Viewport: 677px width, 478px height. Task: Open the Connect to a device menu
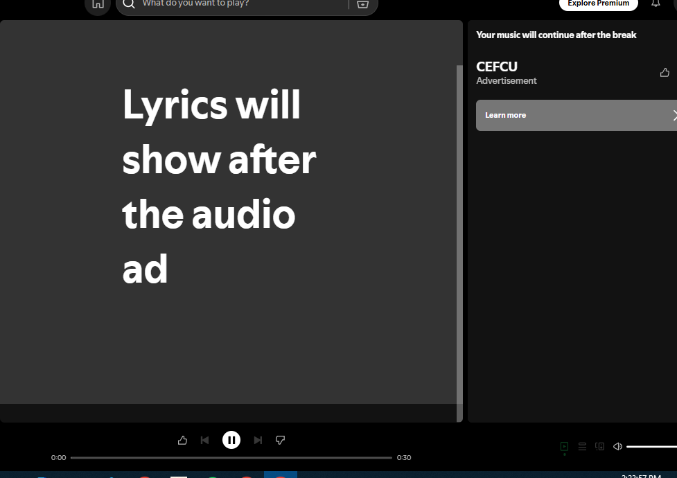coord(599,447)
